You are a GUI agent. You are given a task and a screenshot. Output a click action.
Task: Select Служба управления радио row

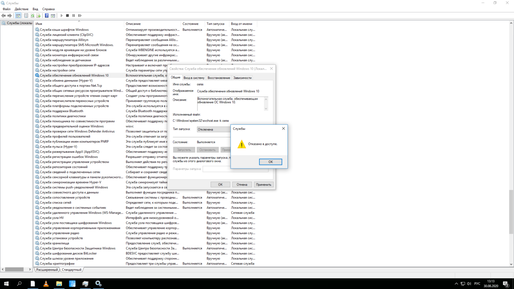tap(146, 233)
